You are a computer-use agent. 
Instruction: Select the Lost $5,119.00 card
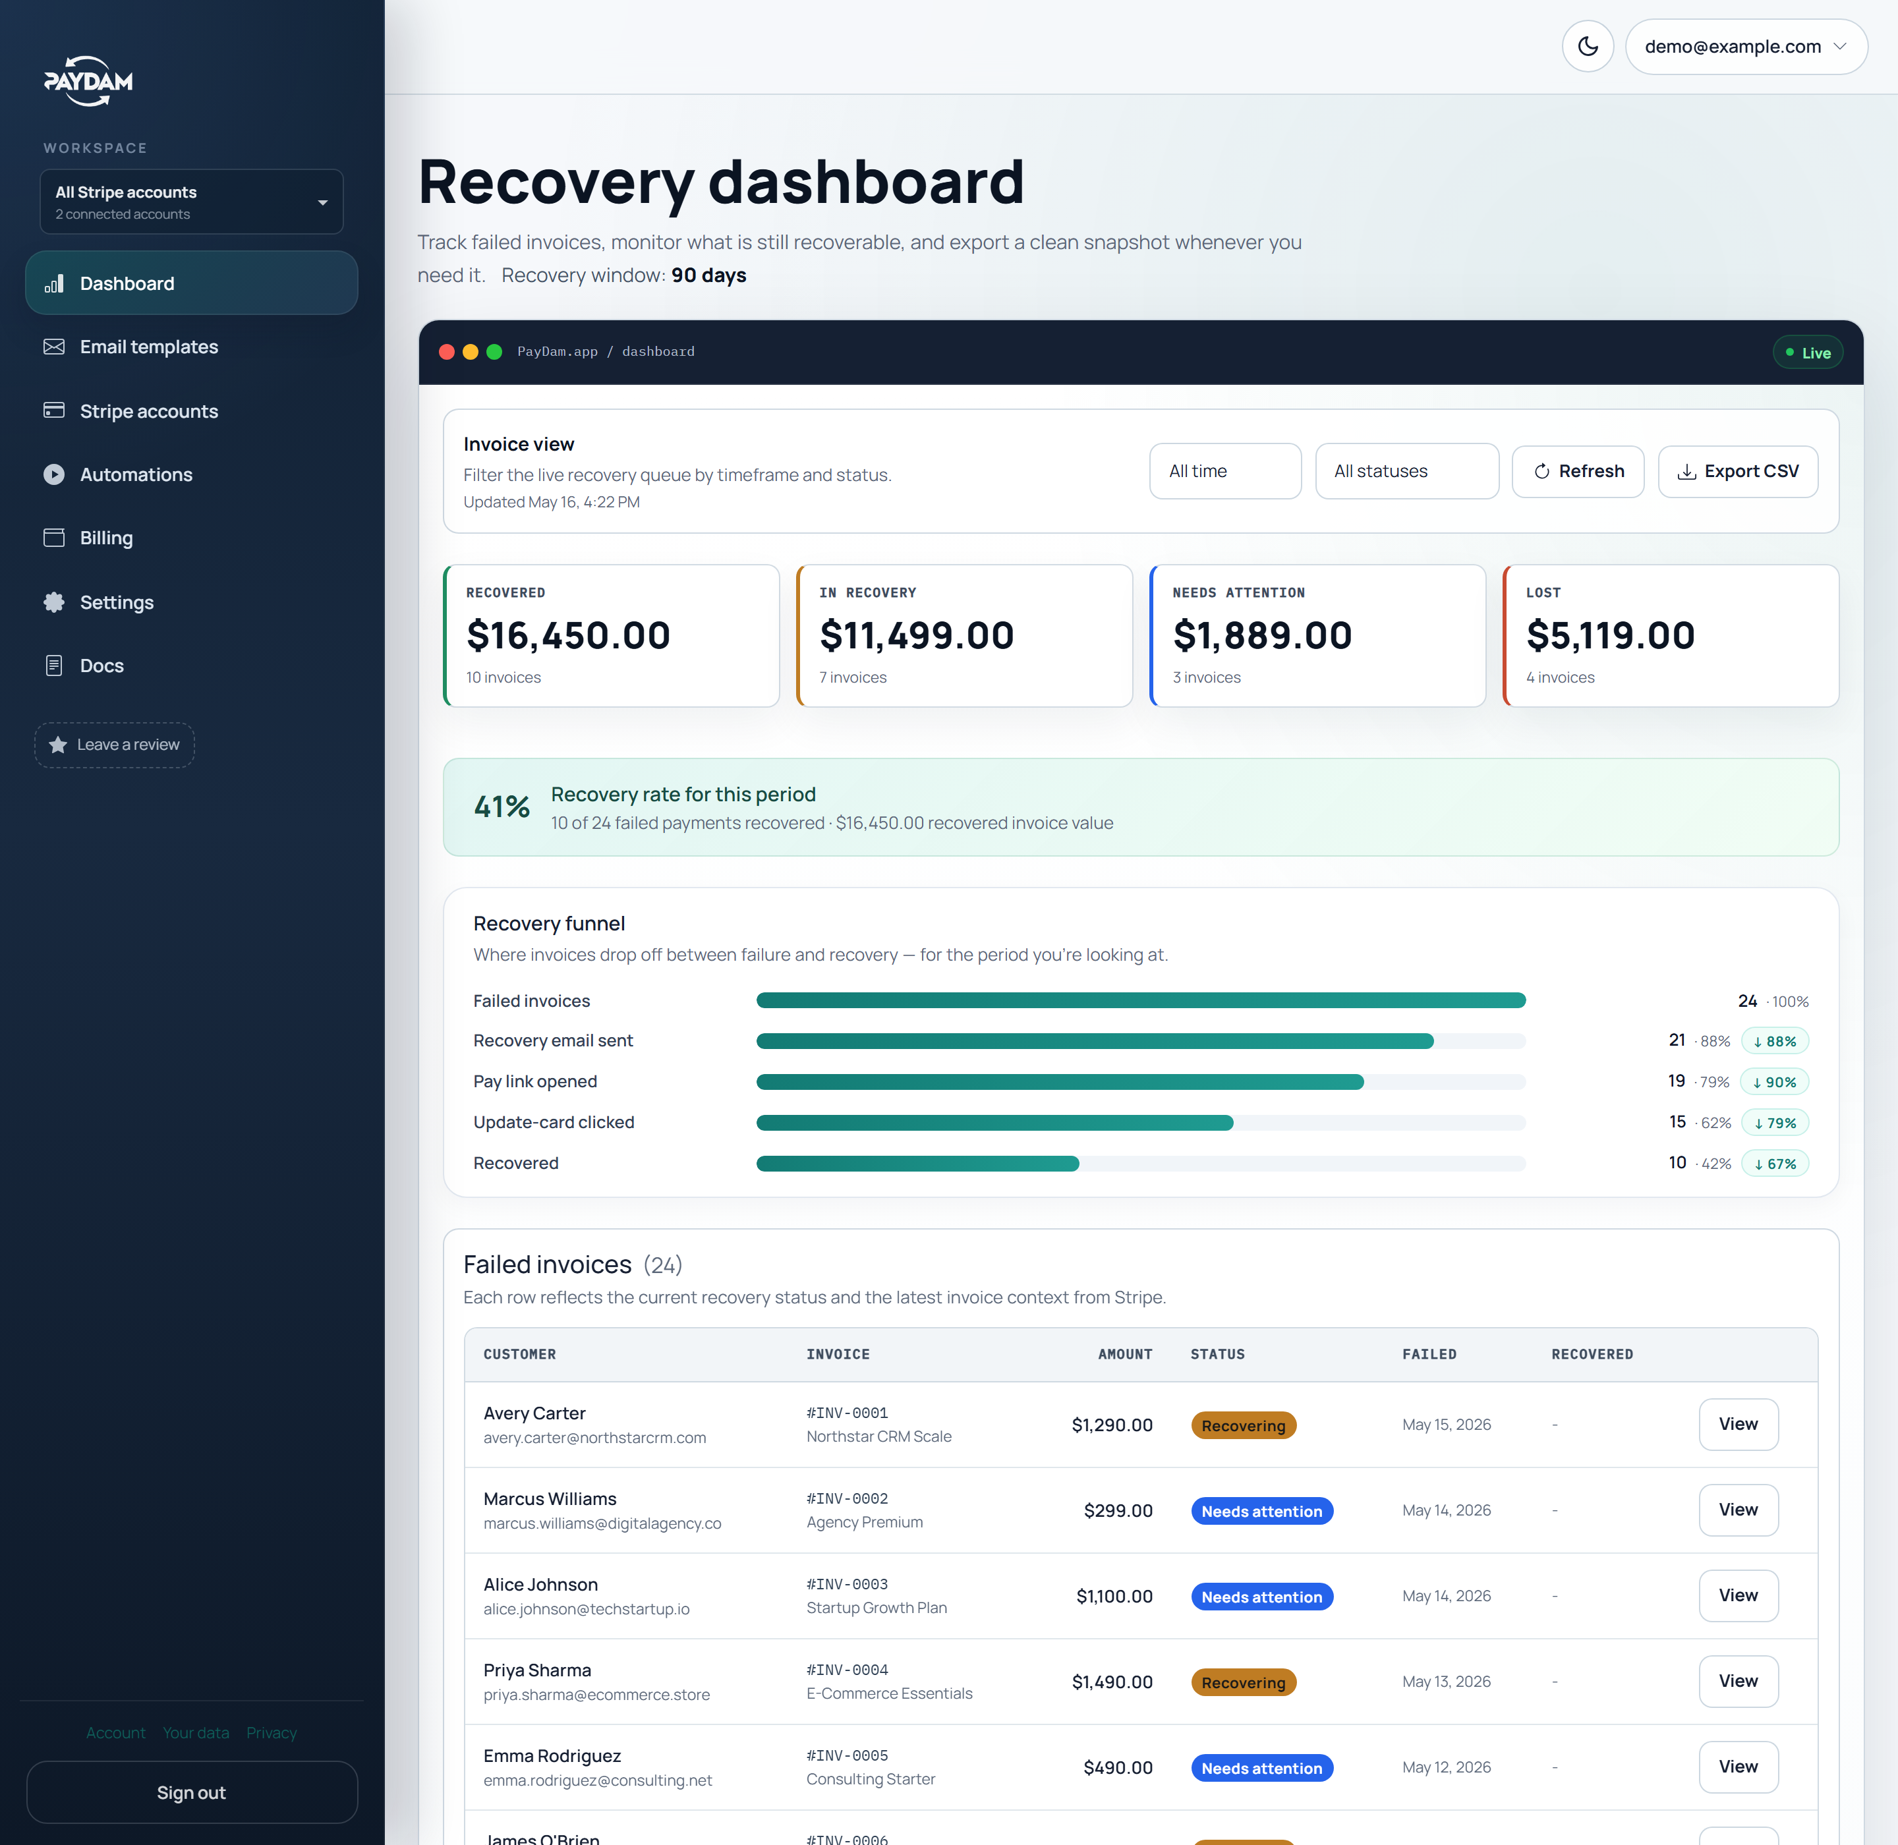click(x=1670, y=636)
